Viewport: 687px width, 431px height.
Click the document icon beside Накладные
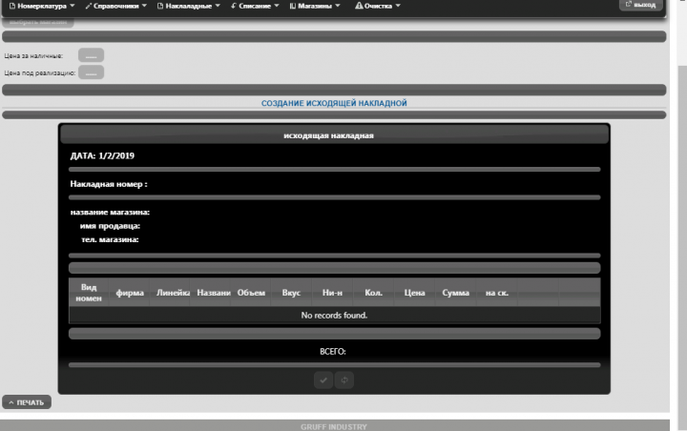160,6
